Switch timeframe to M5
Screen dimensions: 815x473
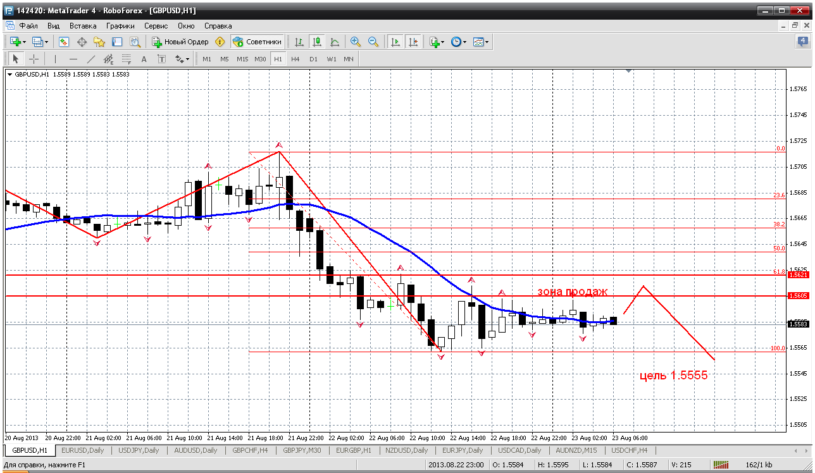pyautogui.click(x=225, y=59)
